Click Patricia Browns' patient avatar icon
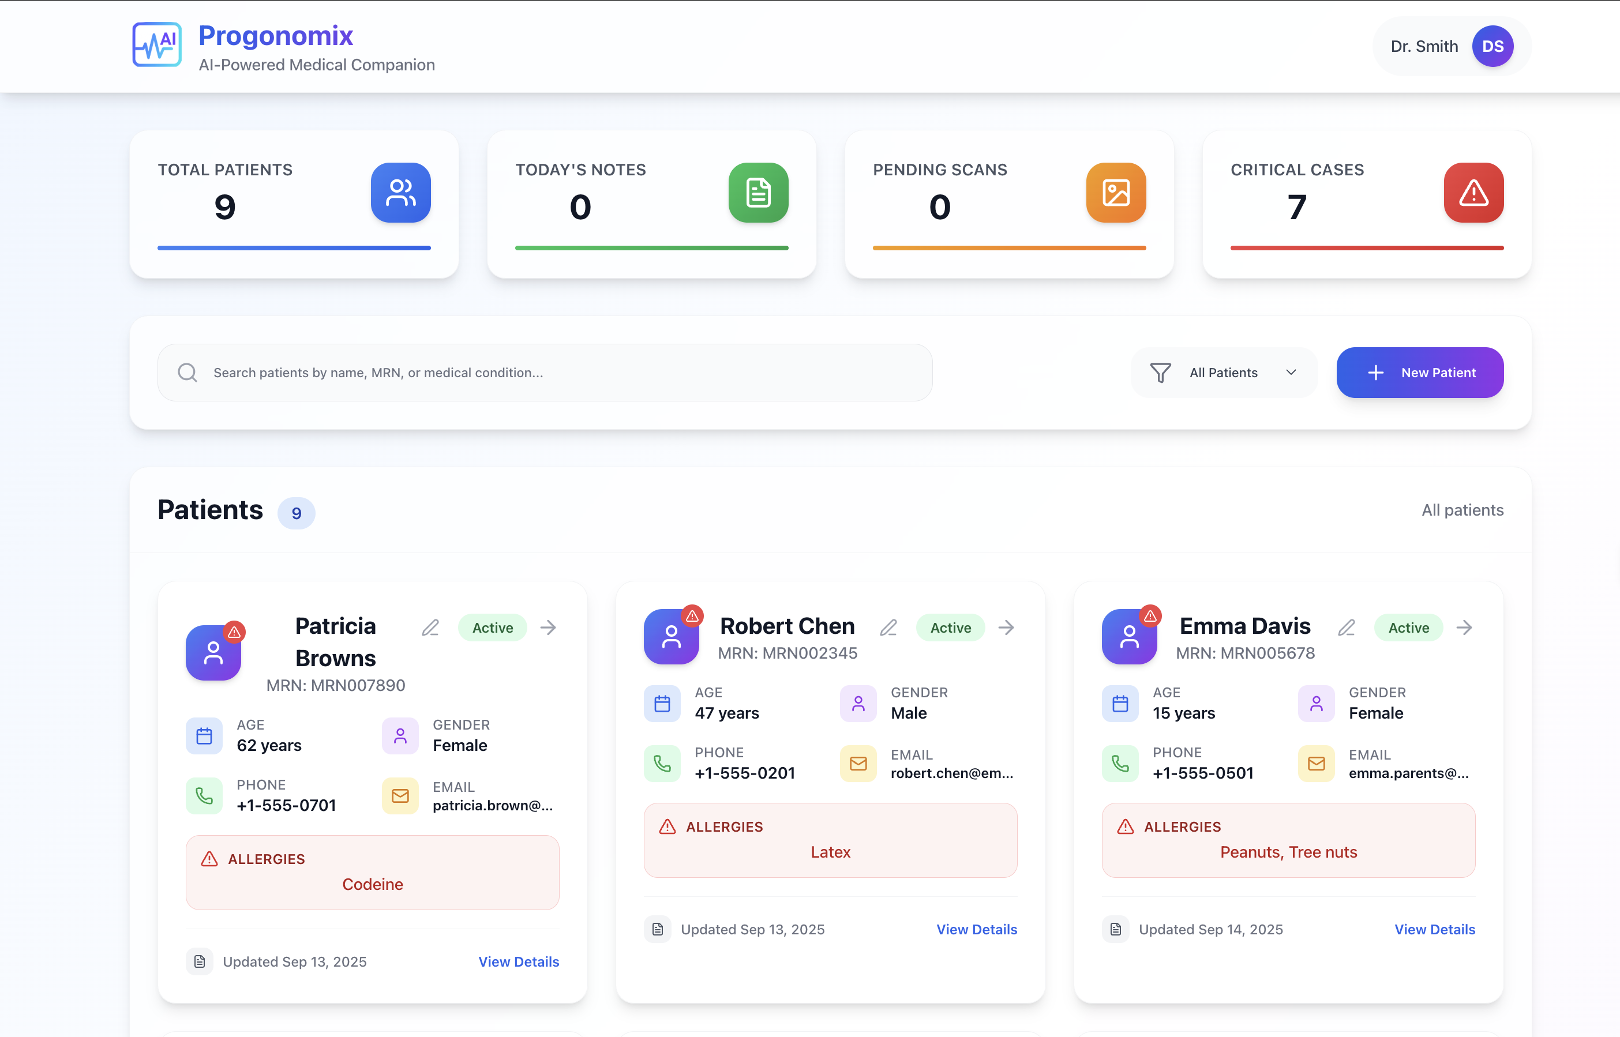Viewport: 1620px width, 1037px height. coord(213,652)
